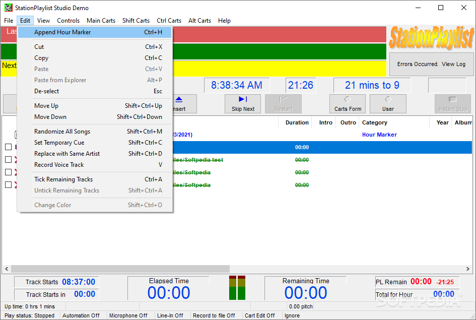The width and height of the screenshot is (476, 320).
Task: Click Line-In Off in status bar
Action: [170, 315]
